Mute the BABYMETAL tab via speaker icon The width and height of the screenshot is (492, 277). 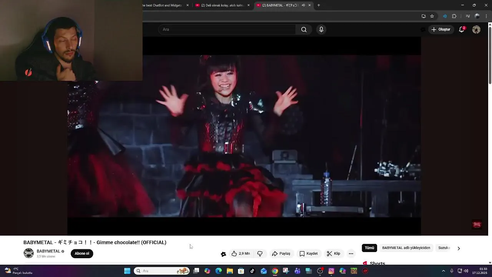pyautogui.click(x=303, y=5)
